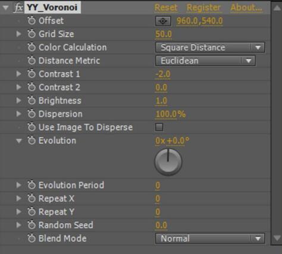The height and width of the screenshot is (254, 282).
Task: Click the Blend Mode stopwatch icon
Action: [32, 239]
